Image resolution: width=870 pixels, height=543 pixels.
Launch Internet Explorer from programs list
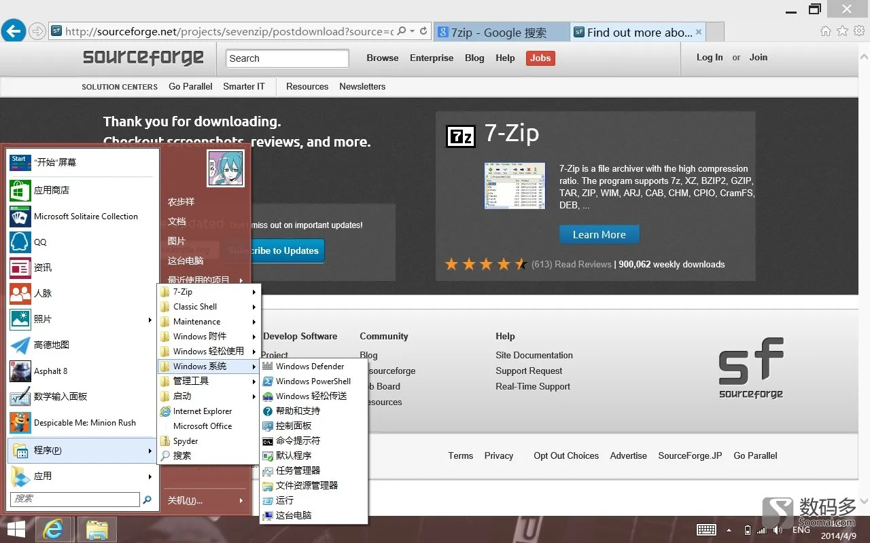click(x=208, y=411)
